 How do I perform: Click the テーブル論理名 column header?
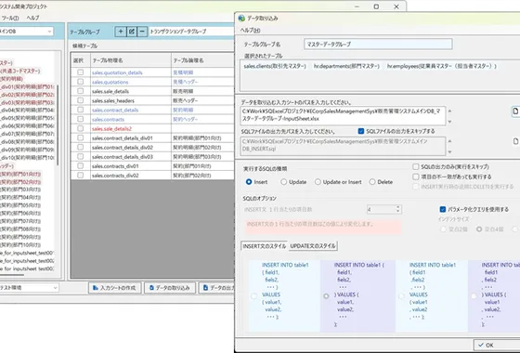203,60
